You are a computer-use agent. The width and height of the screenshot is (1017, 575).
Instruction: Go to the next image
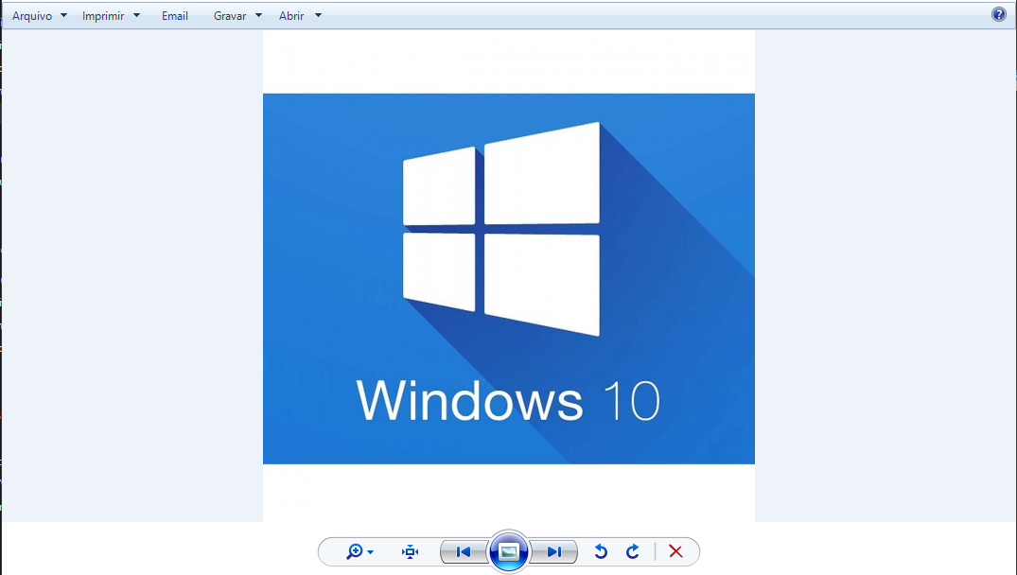(x=553, y=551)
